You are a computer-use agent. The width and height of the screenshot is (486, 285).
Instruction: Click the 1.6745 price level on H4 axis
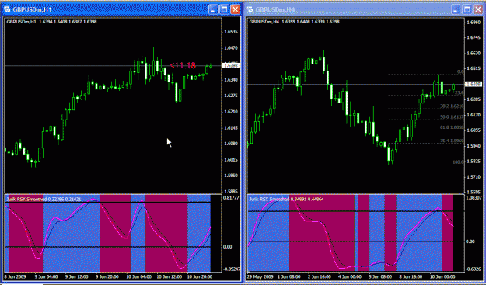474,38
